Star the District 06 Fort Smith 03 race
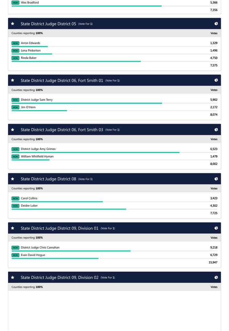Viewport: 229px width, 331px height. 13,130
